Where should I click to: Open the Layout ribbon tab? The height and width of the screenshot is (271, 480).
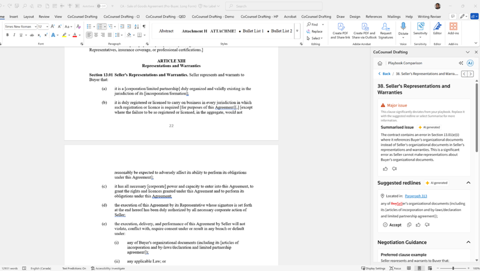tap(28, 17)
